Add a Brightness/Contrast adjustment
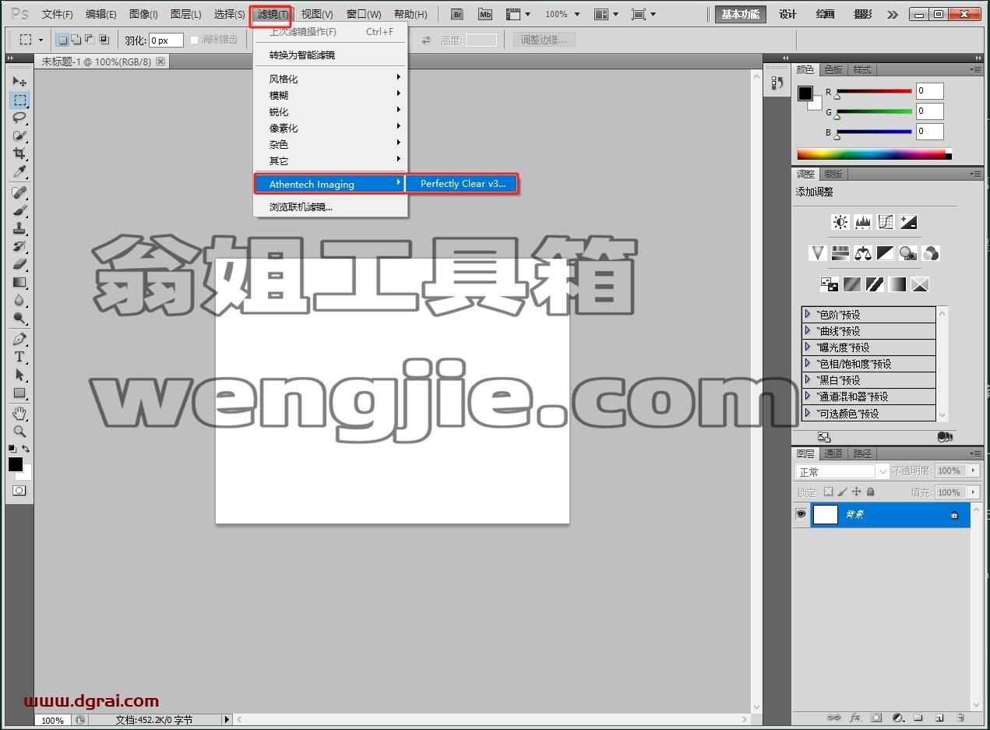This screenshot has width=990, height=730. pyautogui.click(x=840, y=222)
